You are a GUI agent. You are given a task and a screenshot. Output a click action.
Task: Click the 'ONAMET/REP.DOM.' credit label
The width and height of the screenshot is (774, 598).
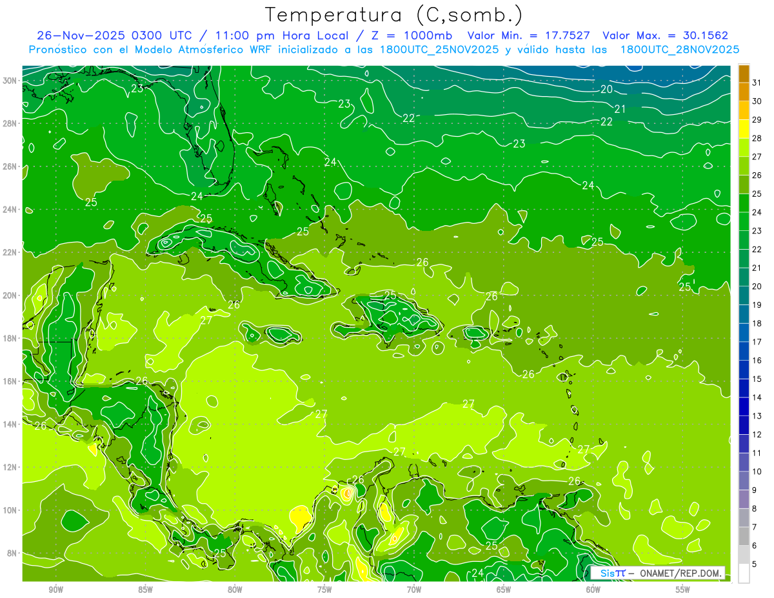(x=682, y=573)
